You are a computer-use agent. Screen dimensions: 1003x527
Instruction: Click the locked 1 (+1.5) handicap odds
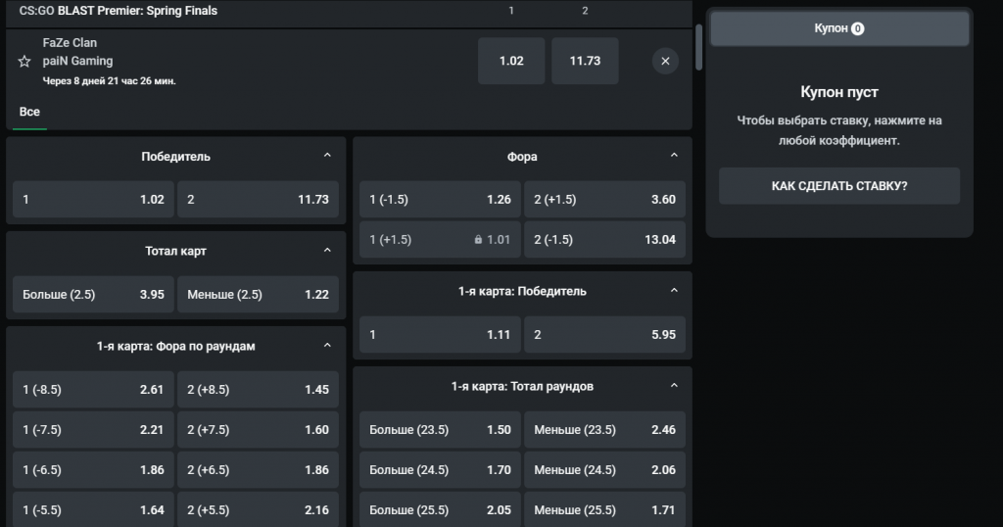coord(440,239)
